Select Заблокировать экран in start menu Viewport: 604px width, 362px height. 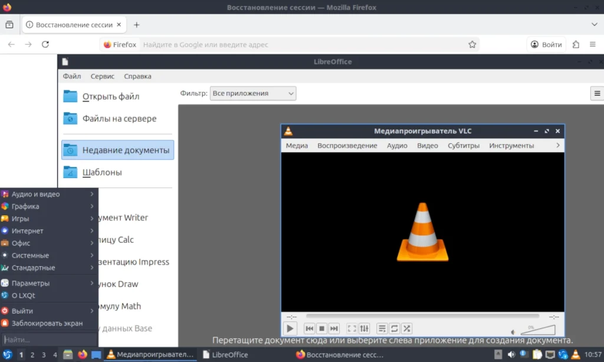coord(48,324)
